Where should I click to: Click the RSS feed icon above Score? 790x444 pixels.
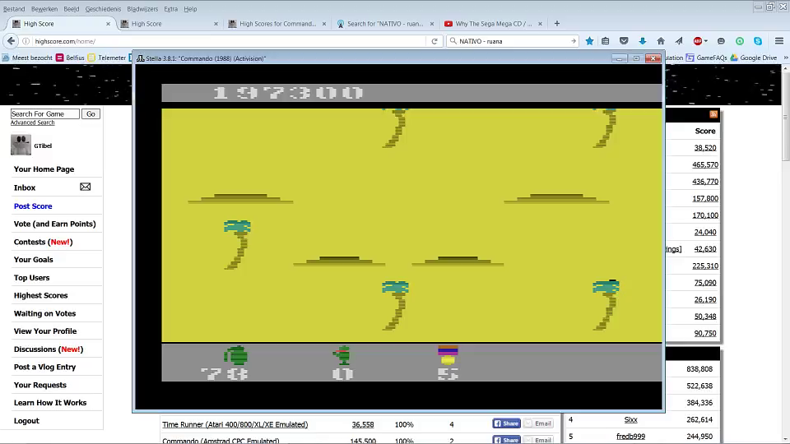click(x=713, y=114)
